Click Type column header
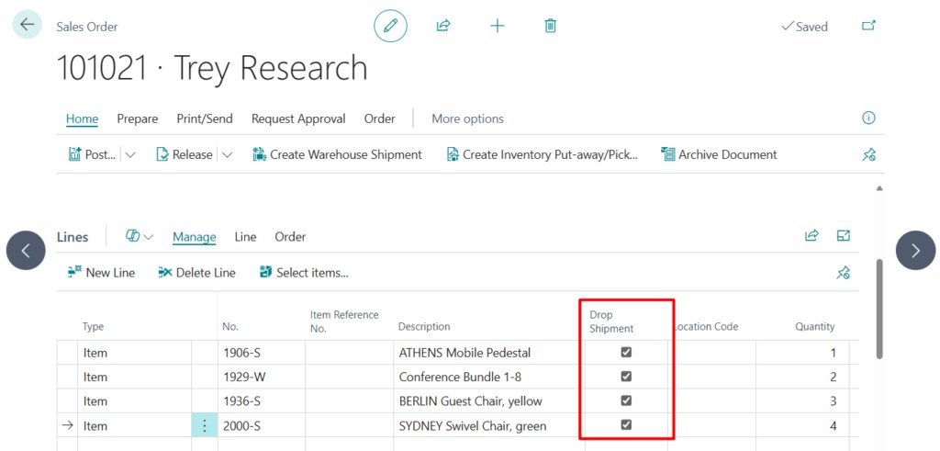Viewport: 940px width, 451px height. (x=93, y=327)
